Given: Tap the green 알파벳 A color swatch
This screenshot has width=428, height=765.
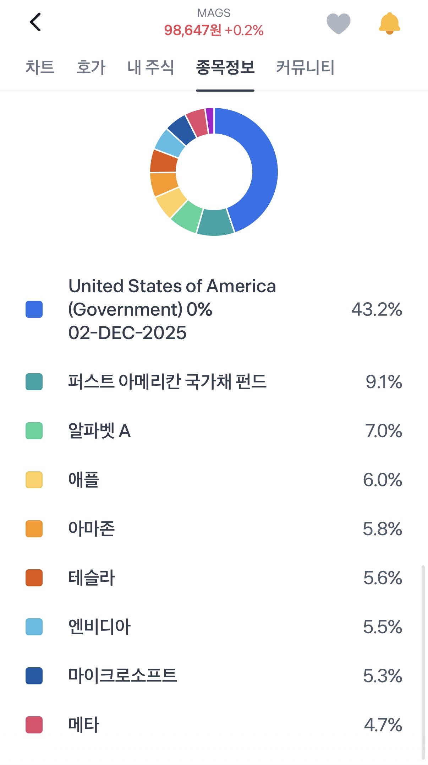Looking at the screenshot, I should tap(34, 431).
